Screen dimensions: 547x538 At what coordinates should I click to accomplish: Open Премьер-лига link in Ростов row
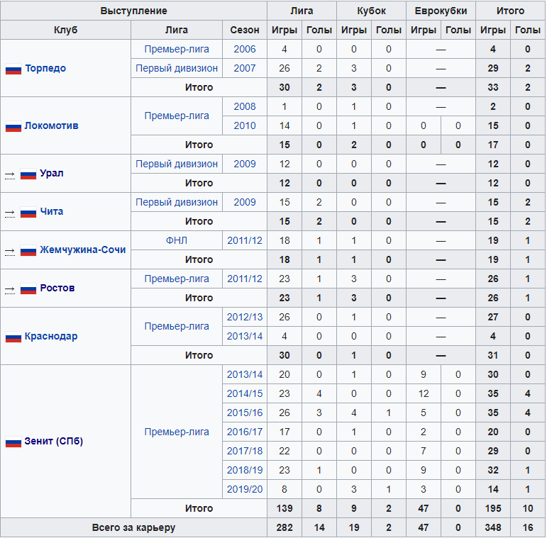click(x=177, y=279)
